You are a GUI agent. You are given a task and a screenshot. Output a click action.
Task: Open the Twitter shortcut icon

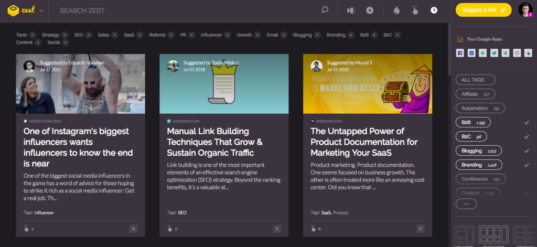pos(494,53)
